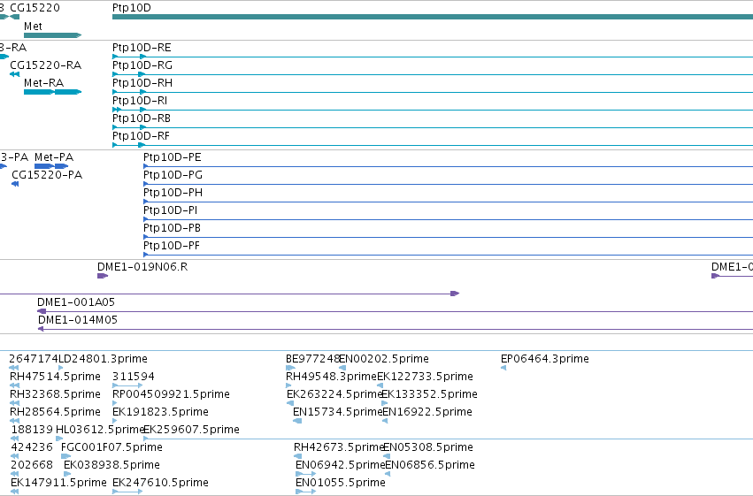Select the EP06464.3prime EST label
The width and height of the screenshot is (753, 496).
point(544,359)
